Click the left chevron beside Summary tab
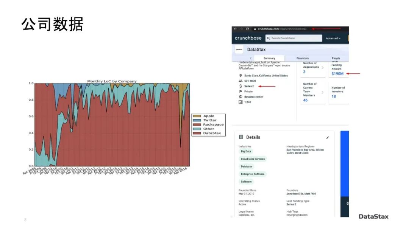Screen dimensions: 409x230 pos(251,58)
